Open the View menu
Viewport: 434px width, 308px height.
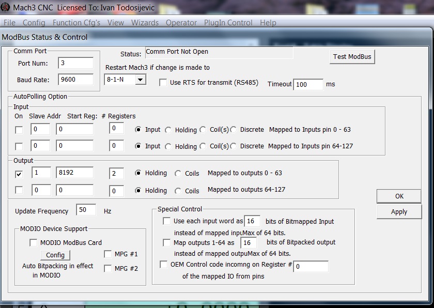click(115, 23)
